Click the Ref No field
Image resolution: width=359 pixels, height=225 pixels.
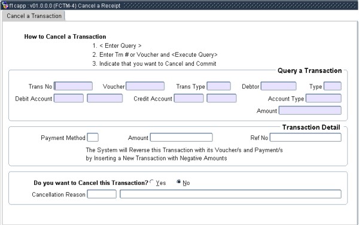[305, 138]
